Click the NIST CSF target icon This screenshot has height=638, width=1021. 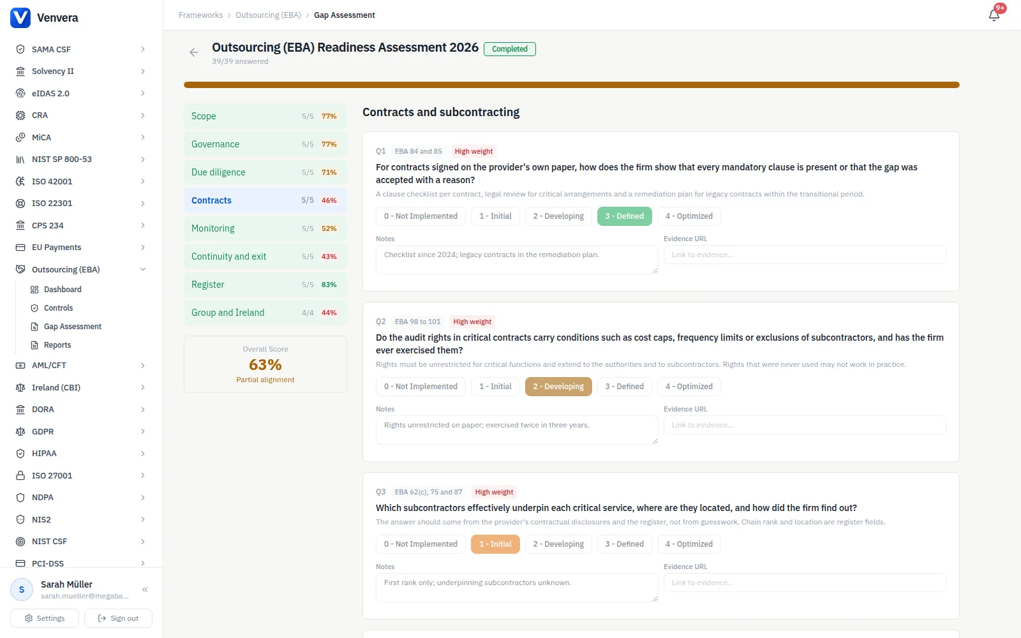point(20,542)
